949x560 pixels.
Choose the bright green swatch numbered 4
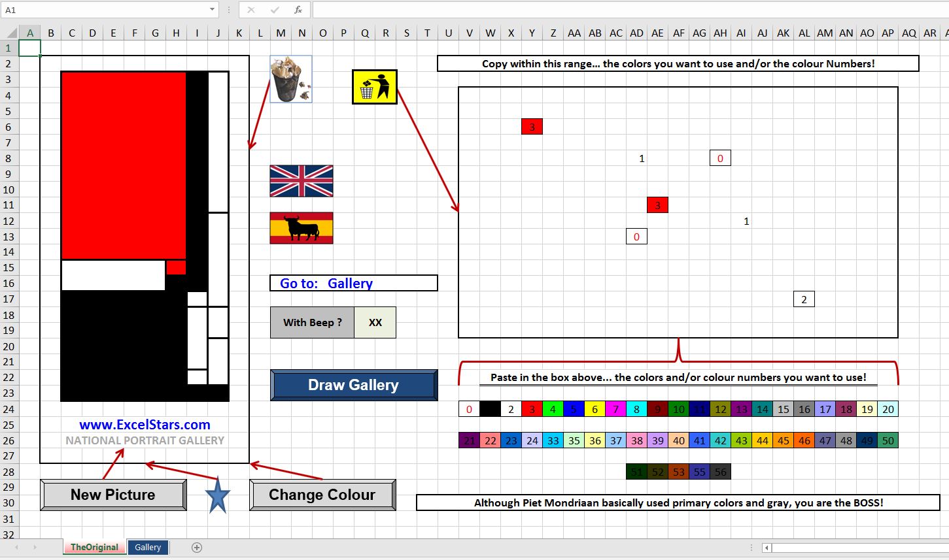coord(553,409)
